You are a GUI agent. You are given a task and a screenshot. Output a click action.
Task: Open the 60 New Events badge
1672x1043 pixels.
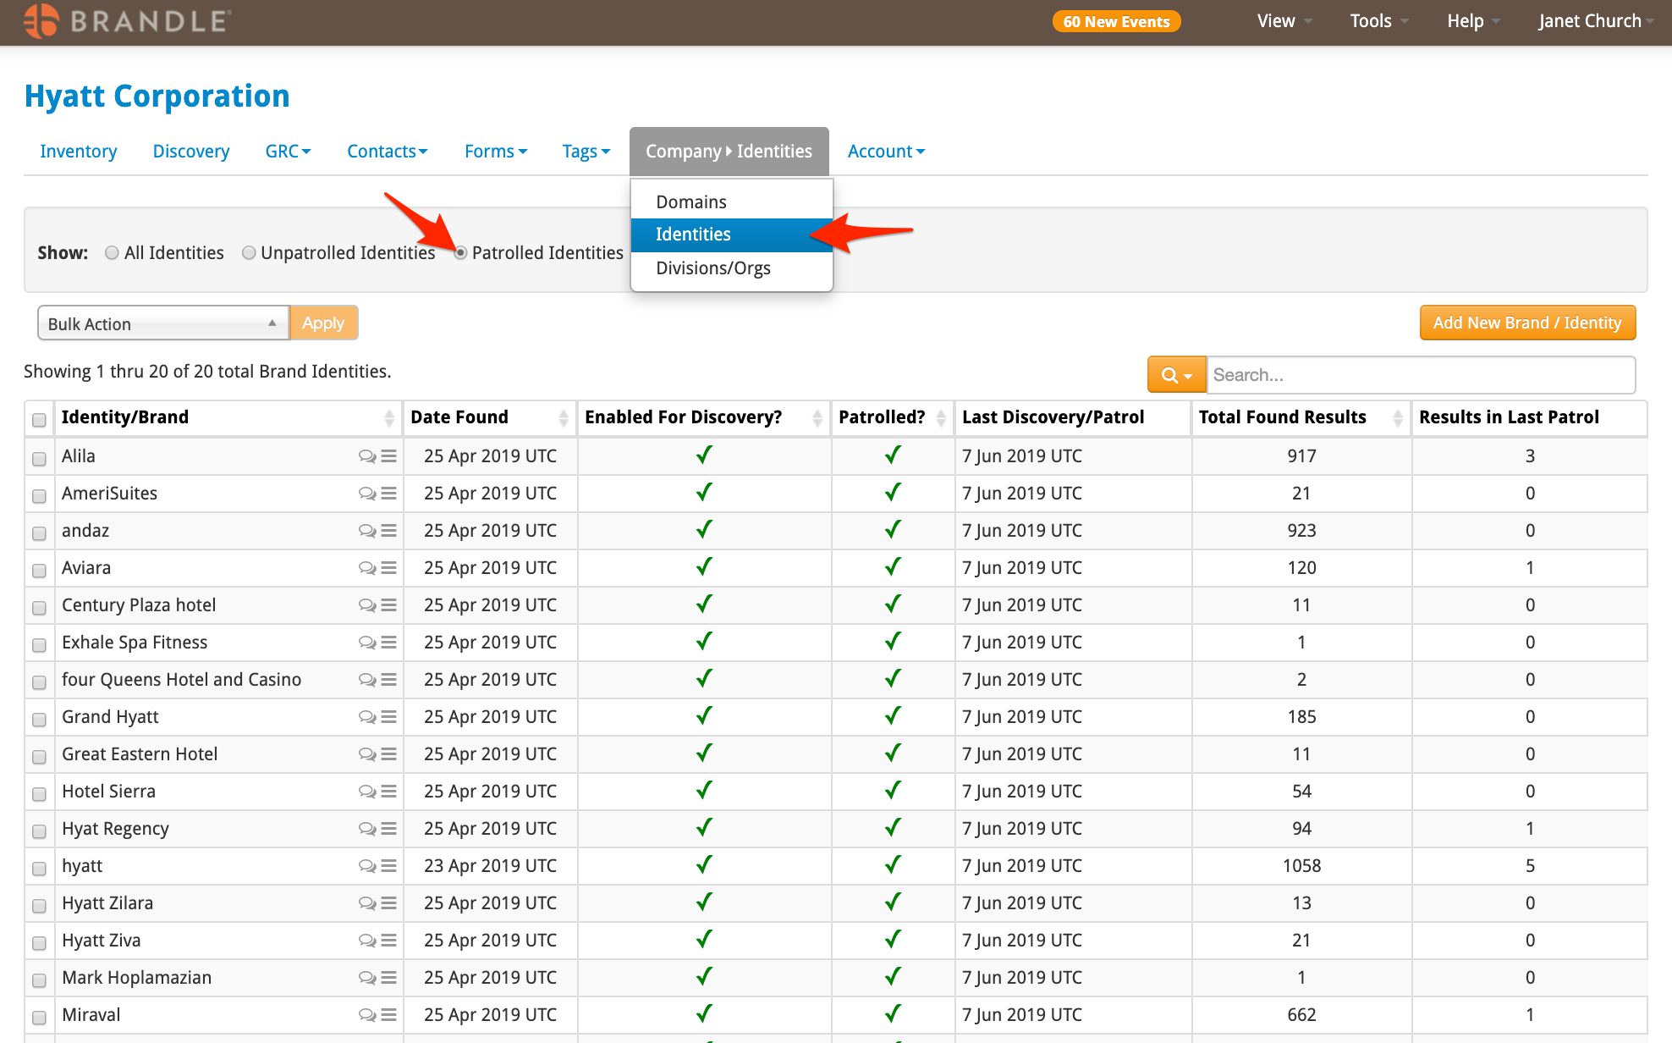(x=1116, y=22)
